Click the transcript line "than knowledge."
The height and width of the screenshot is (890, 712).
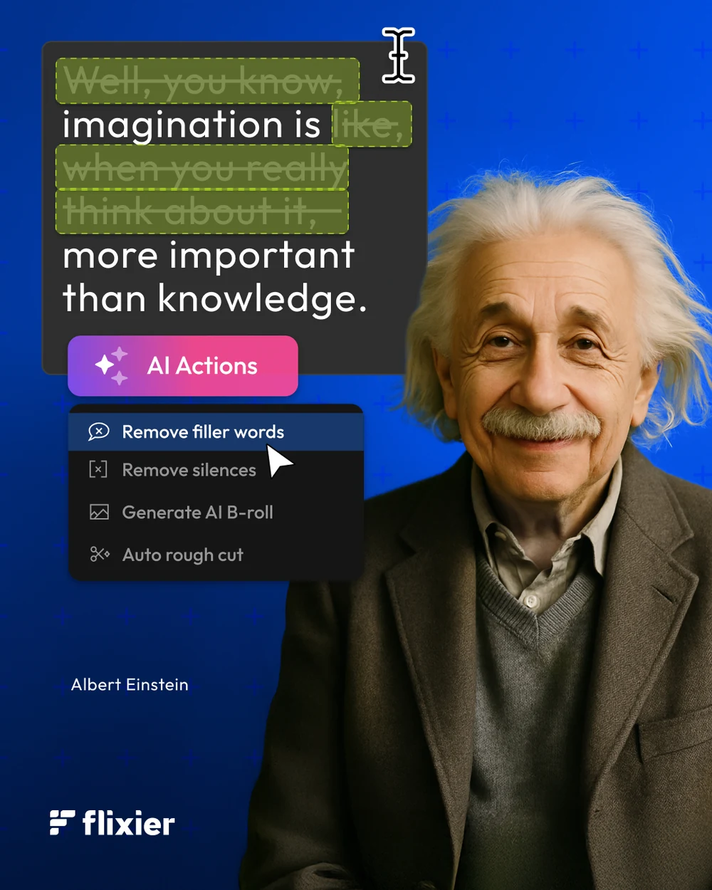215,298
